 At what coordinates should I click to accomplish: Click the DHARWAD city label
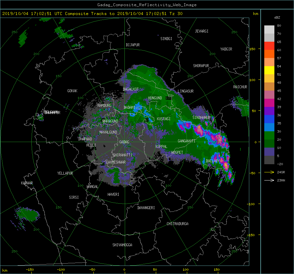(85, 139)
